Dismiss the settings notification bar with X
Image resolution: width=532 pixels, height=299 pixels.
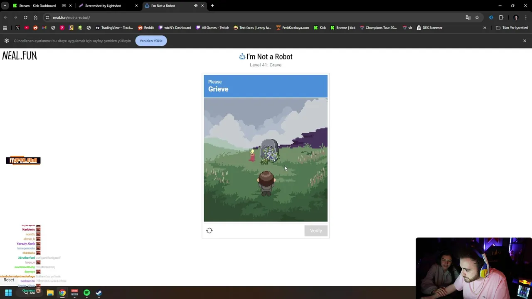click(525, 41)
